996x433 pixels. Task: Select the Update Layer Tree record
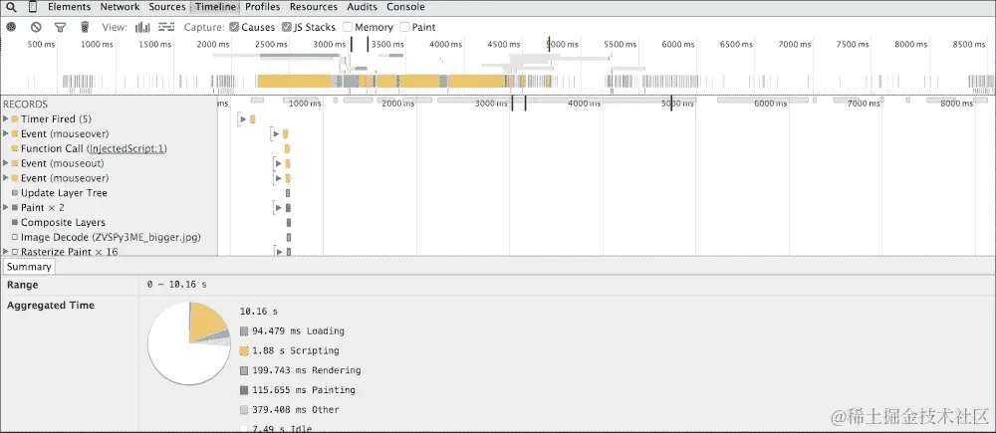click(x=109, y=193)
